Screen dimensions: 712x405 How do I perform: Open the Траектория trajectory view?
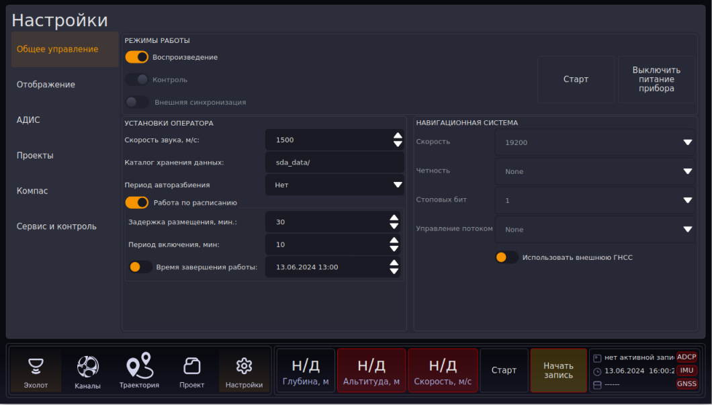[140, 371]
